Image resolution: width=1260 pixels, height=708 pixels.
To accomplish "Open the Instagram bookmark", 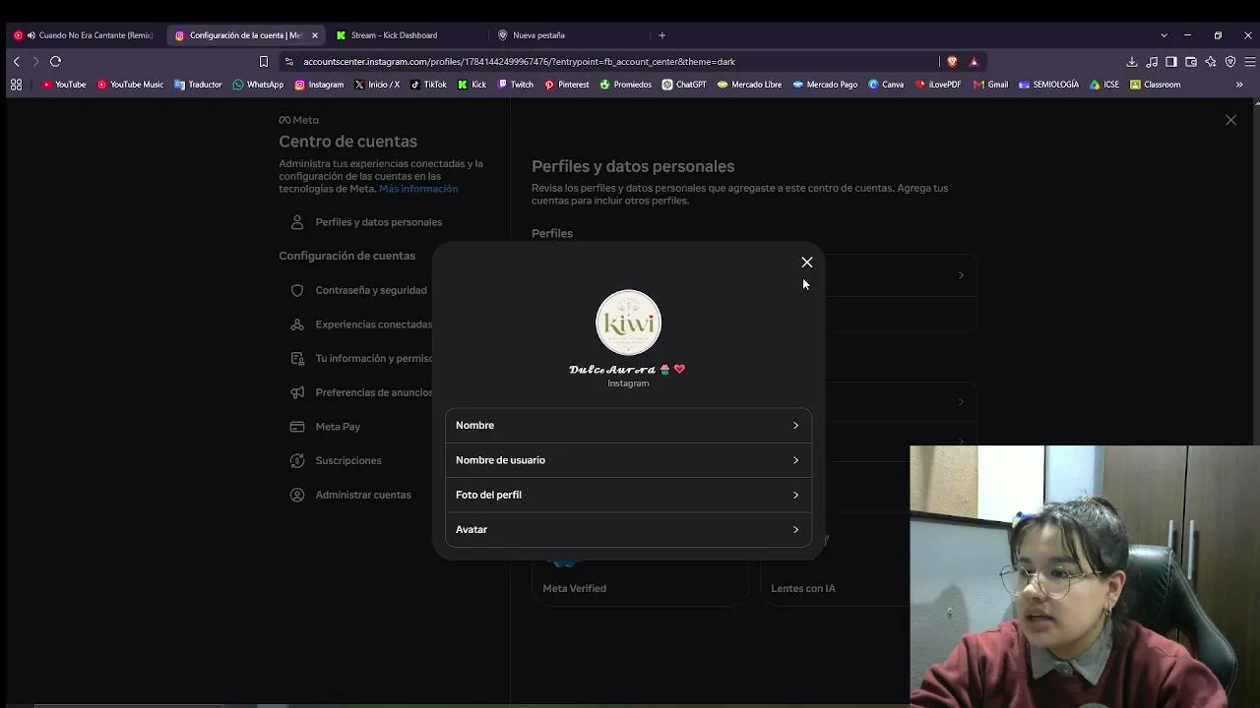I will click(x=319, y=85).
